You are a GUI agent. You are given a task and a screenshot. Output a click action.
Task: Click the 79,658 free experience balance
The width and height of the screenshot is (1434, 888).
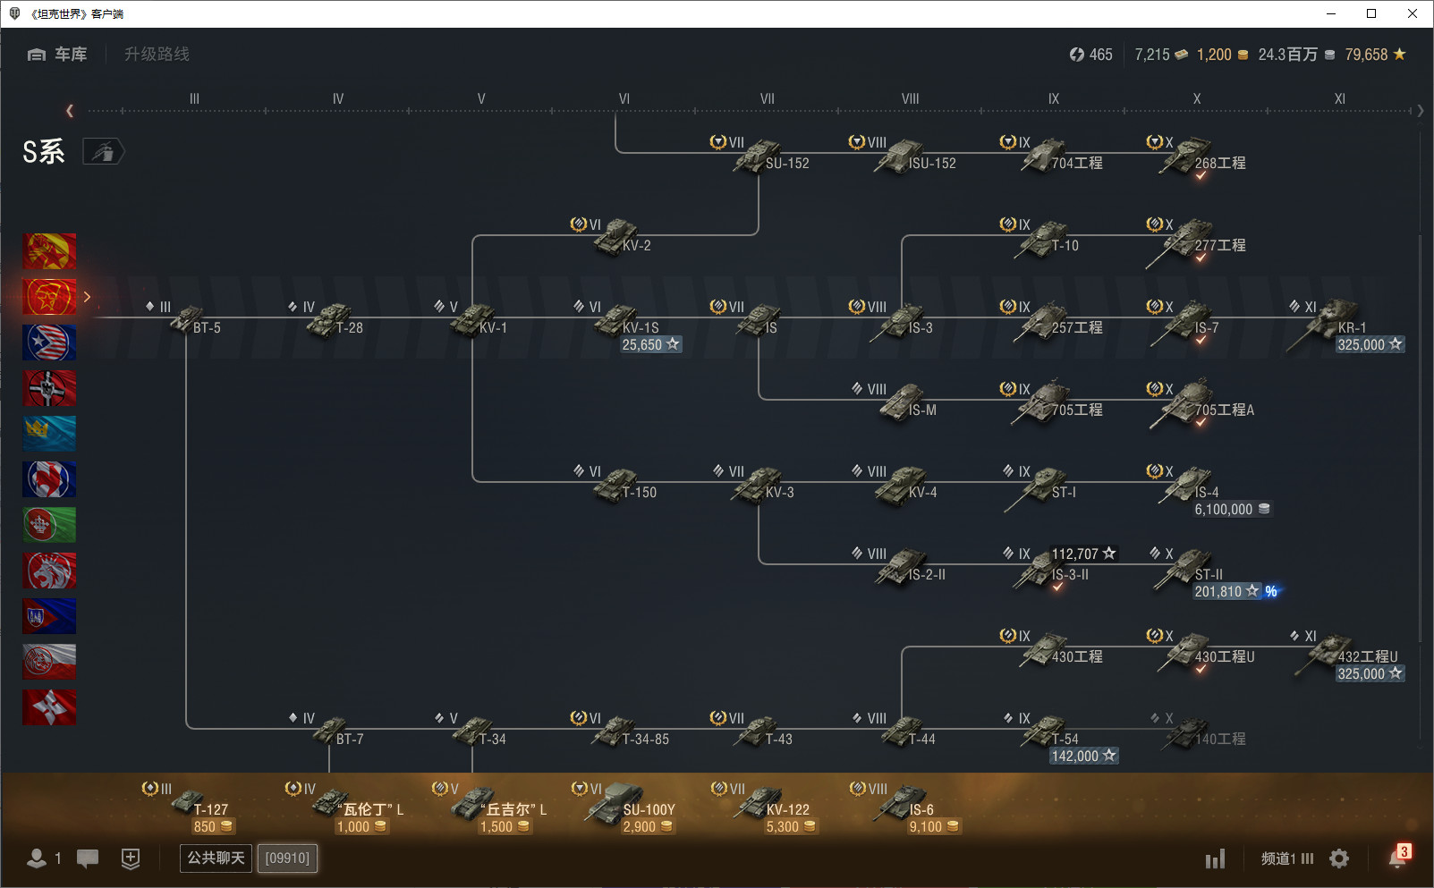[x=1376, y=55]
